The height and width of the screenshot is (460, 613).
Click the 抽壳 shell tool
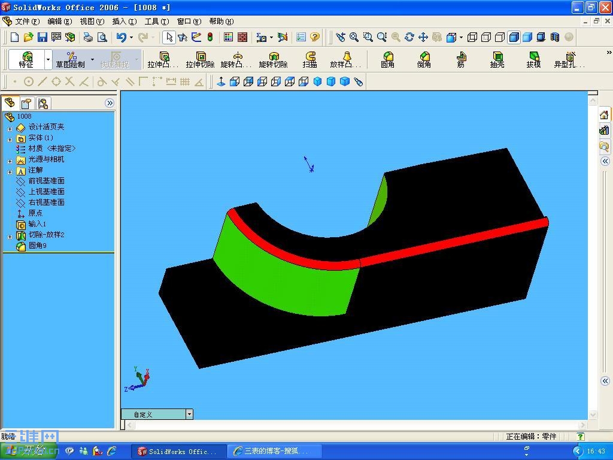point(497,60)
